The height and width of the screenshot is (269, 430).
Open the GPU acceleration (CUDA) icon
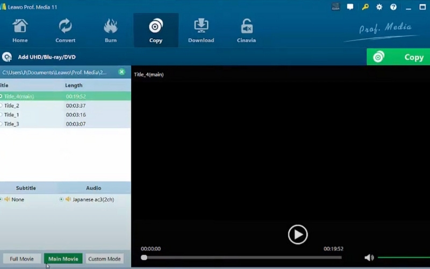click(x=335, y=7)
